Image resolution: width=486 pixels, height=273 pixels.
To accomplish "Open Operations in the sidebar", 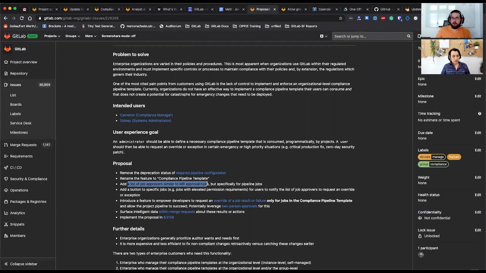I will (x=19, y=190).
